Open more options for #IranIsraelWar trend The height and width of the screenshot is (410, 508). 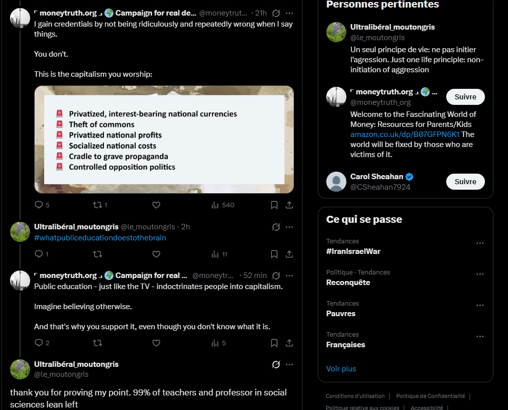pyautogui.click(x=480, y=243)
